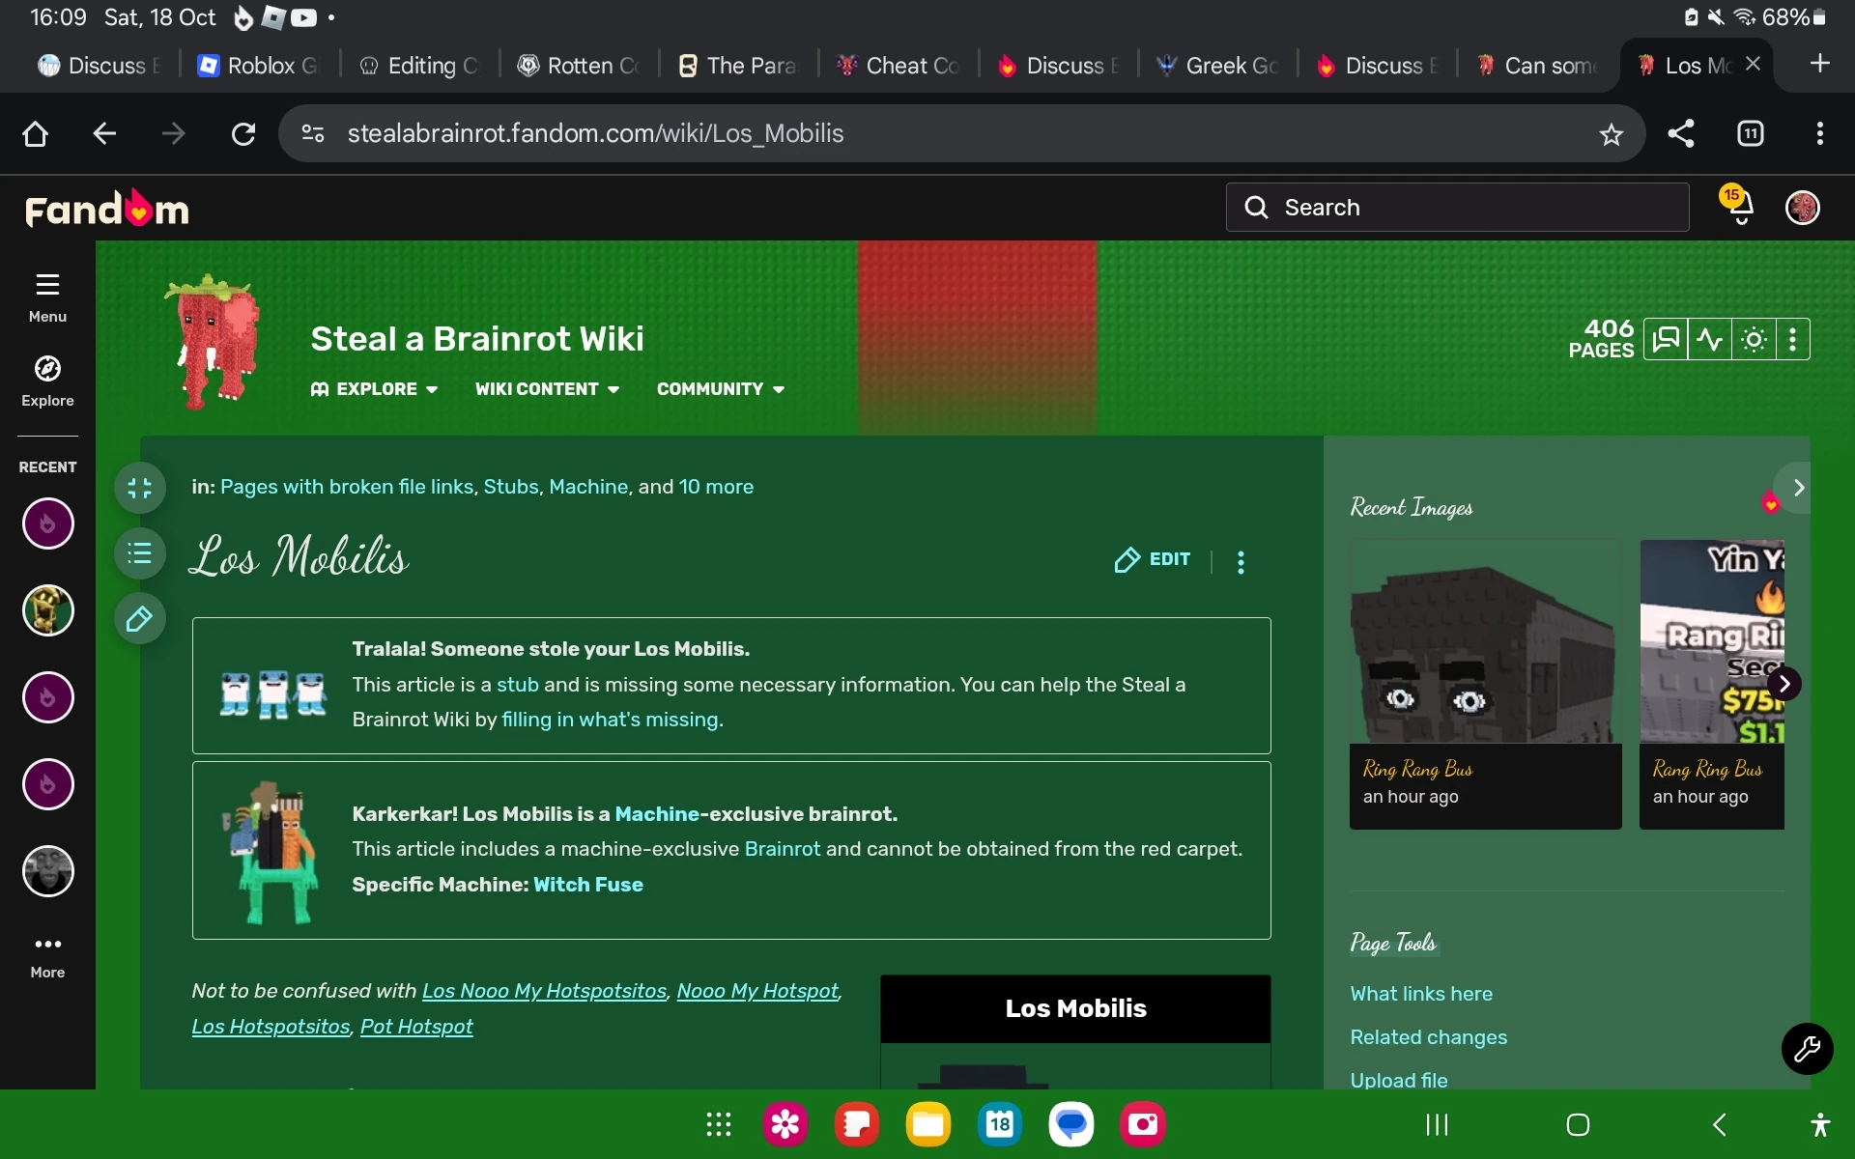This screenshot has width=1855, height=1159.
Task: Click the Fandom search field
Action: click(1457, 207)
